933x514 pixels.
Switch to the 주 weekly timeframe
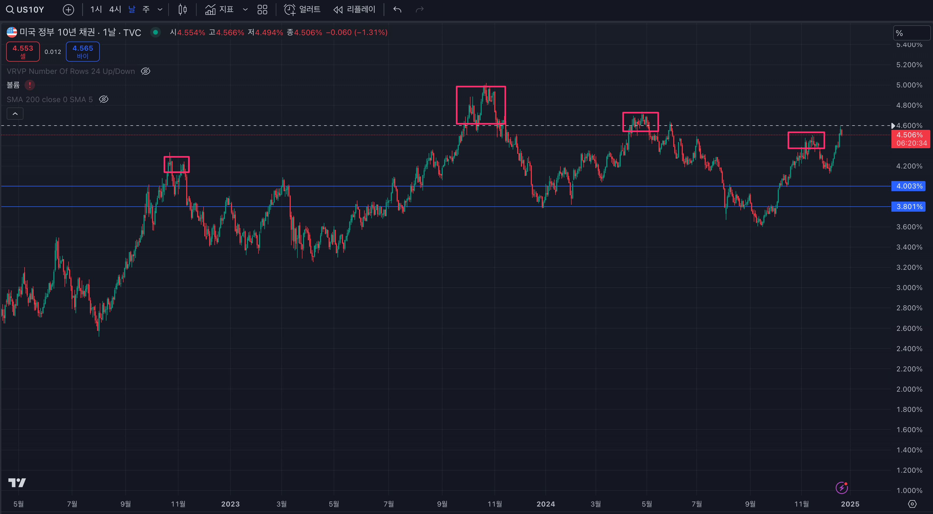point(146,10)
